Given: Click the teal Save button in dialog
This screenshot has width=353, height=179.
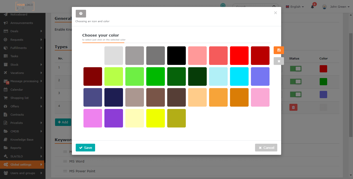Looking at the screenshot, I should coord(85,148).
